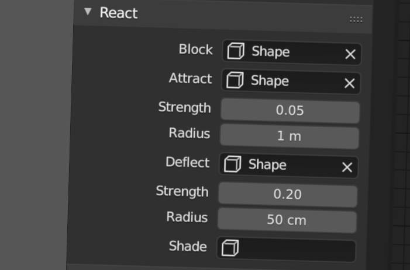Open the Block object selector showing Shape
The width and height of the screenshot is (410, 270).
coord(292,52)
